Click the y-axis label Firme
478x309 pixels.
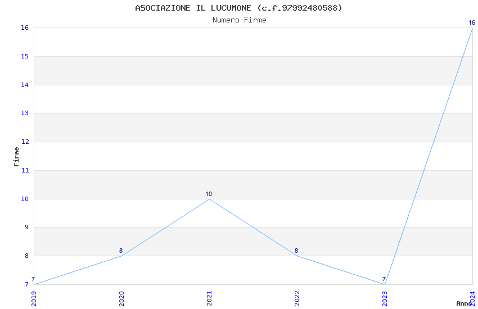coord(16,157)
